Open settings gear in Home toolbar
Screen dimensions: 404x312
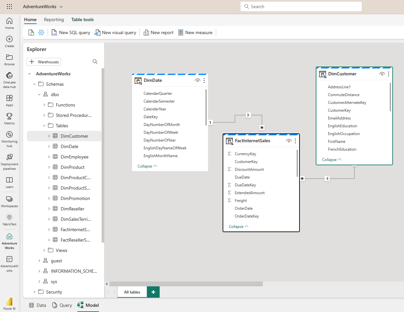click(41, 32)
